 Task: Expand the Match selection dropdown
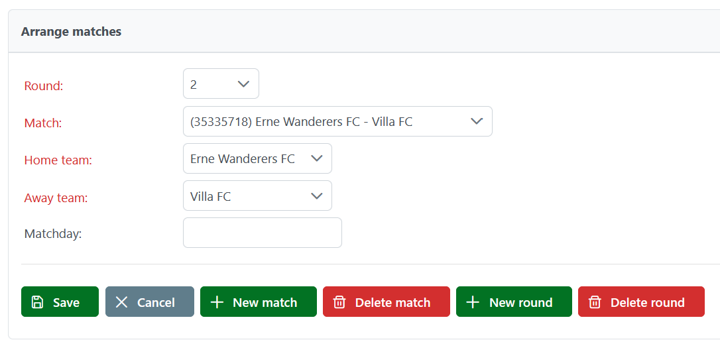coord(337,121)
